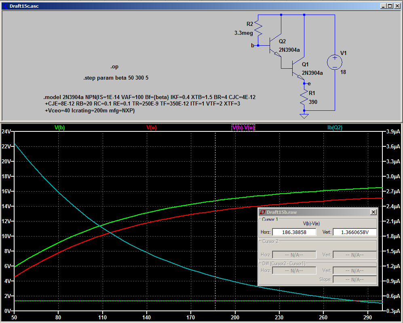Viewport: 403px width, 323px height.
Task: Click the '.step param beta 50 300 5' directive
Action: pyautogui.click(x=116, y=78)
